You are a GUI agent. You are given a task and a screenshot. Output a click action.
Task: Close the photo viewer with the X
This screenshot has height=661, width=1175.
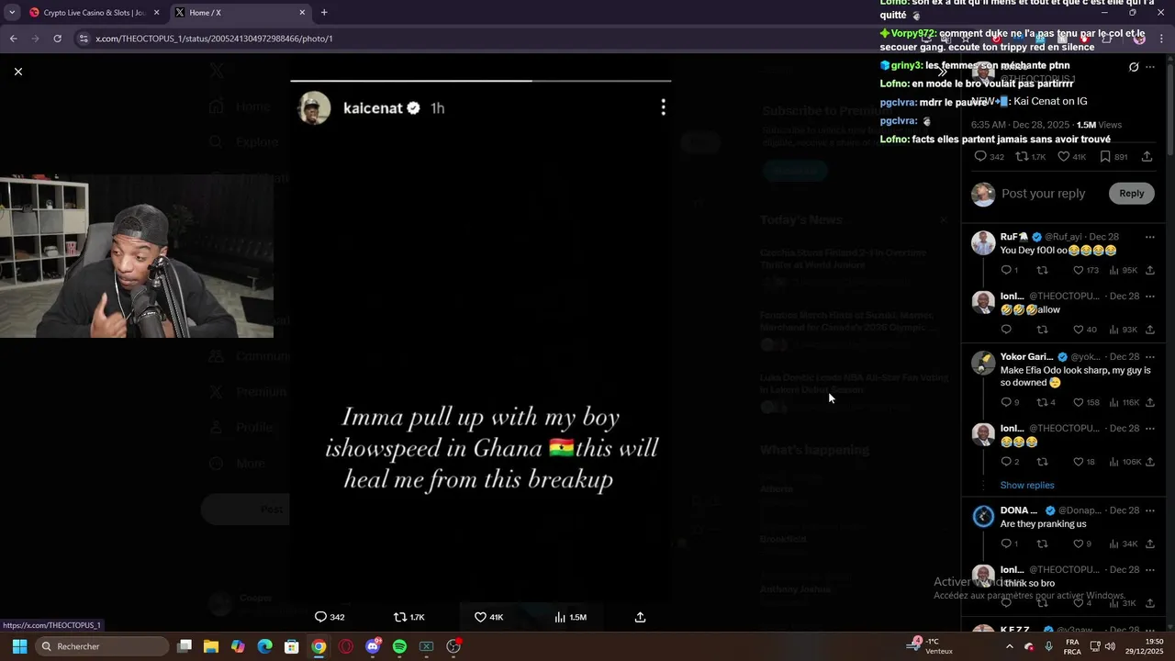tap(17, 71)
